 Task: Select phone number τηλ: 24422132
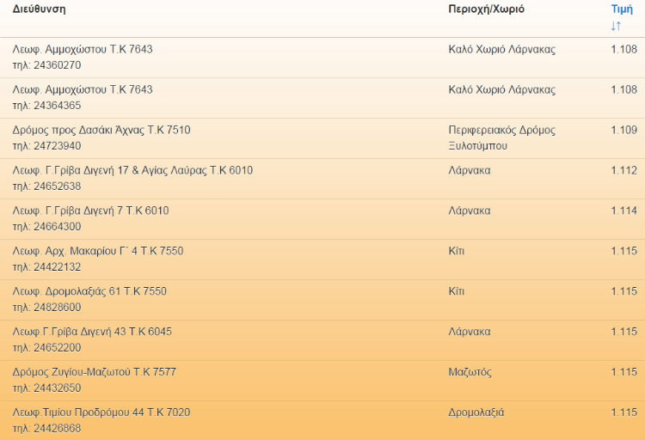point(47,267)
